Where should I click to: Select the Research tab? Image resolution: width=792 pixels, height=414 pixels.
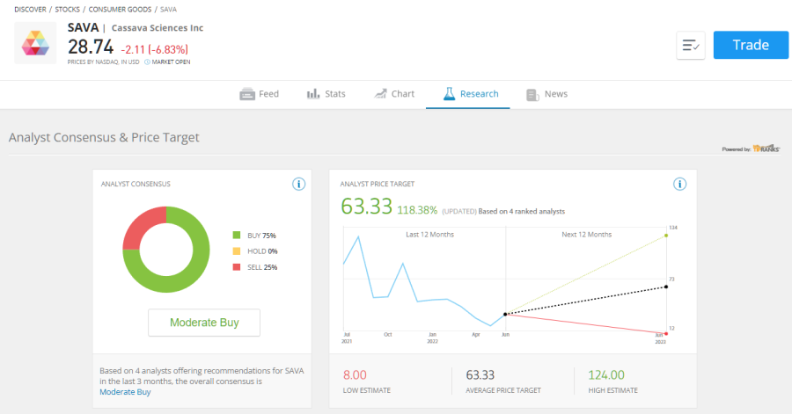[x=468, y=94]
